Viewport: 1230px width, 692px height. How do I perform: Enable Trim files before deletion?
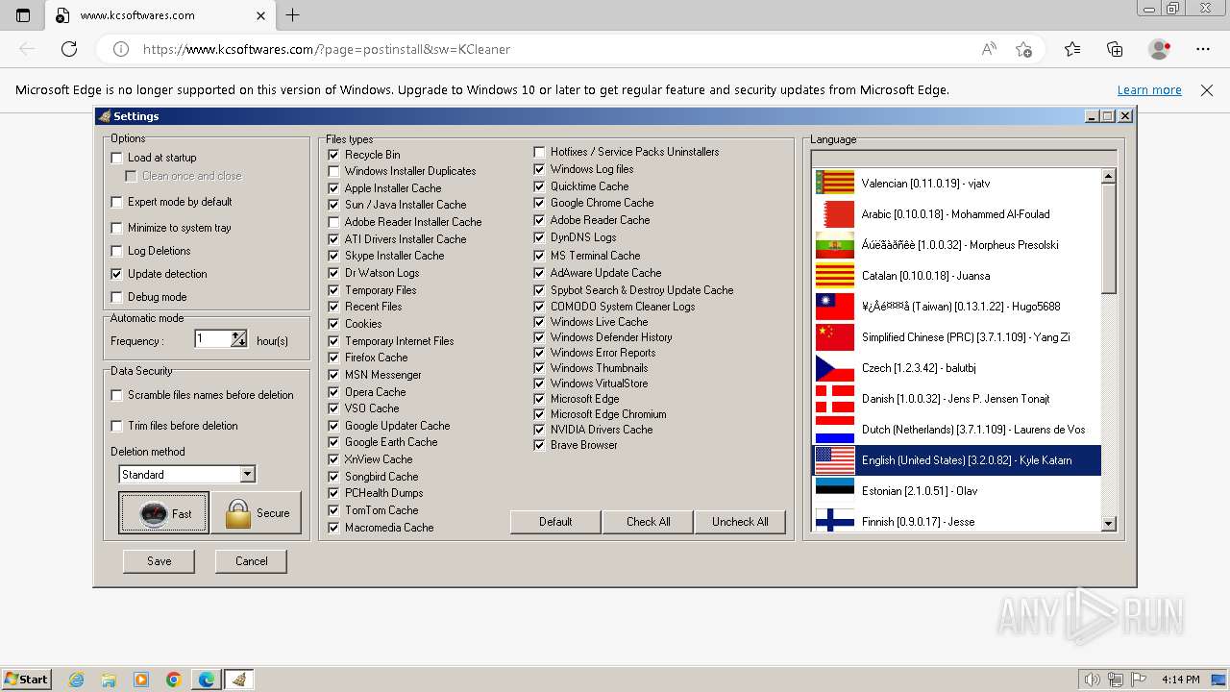pos(117,426)
